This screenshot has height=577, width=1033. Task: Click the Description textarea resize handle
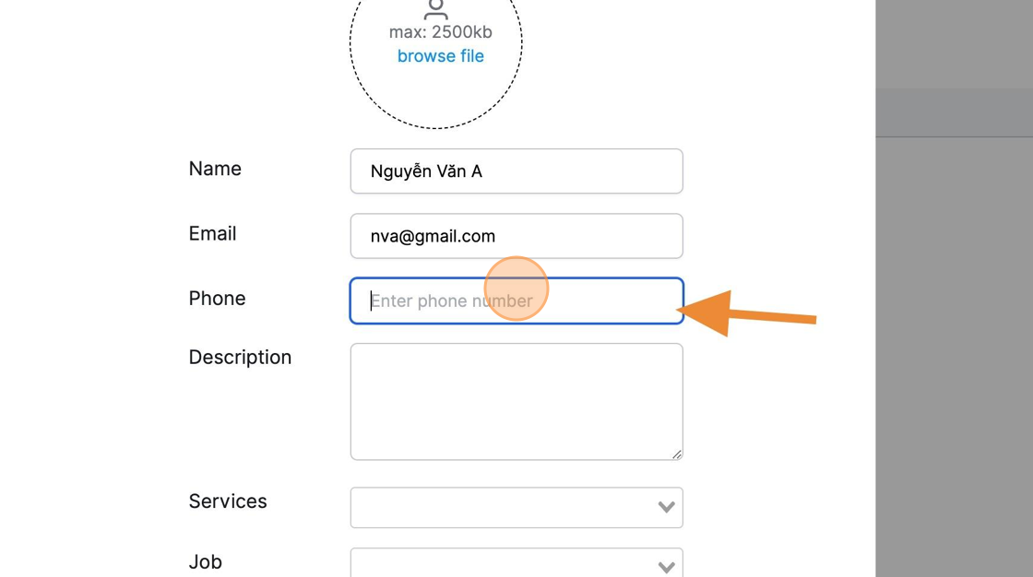tap(677, 454)
